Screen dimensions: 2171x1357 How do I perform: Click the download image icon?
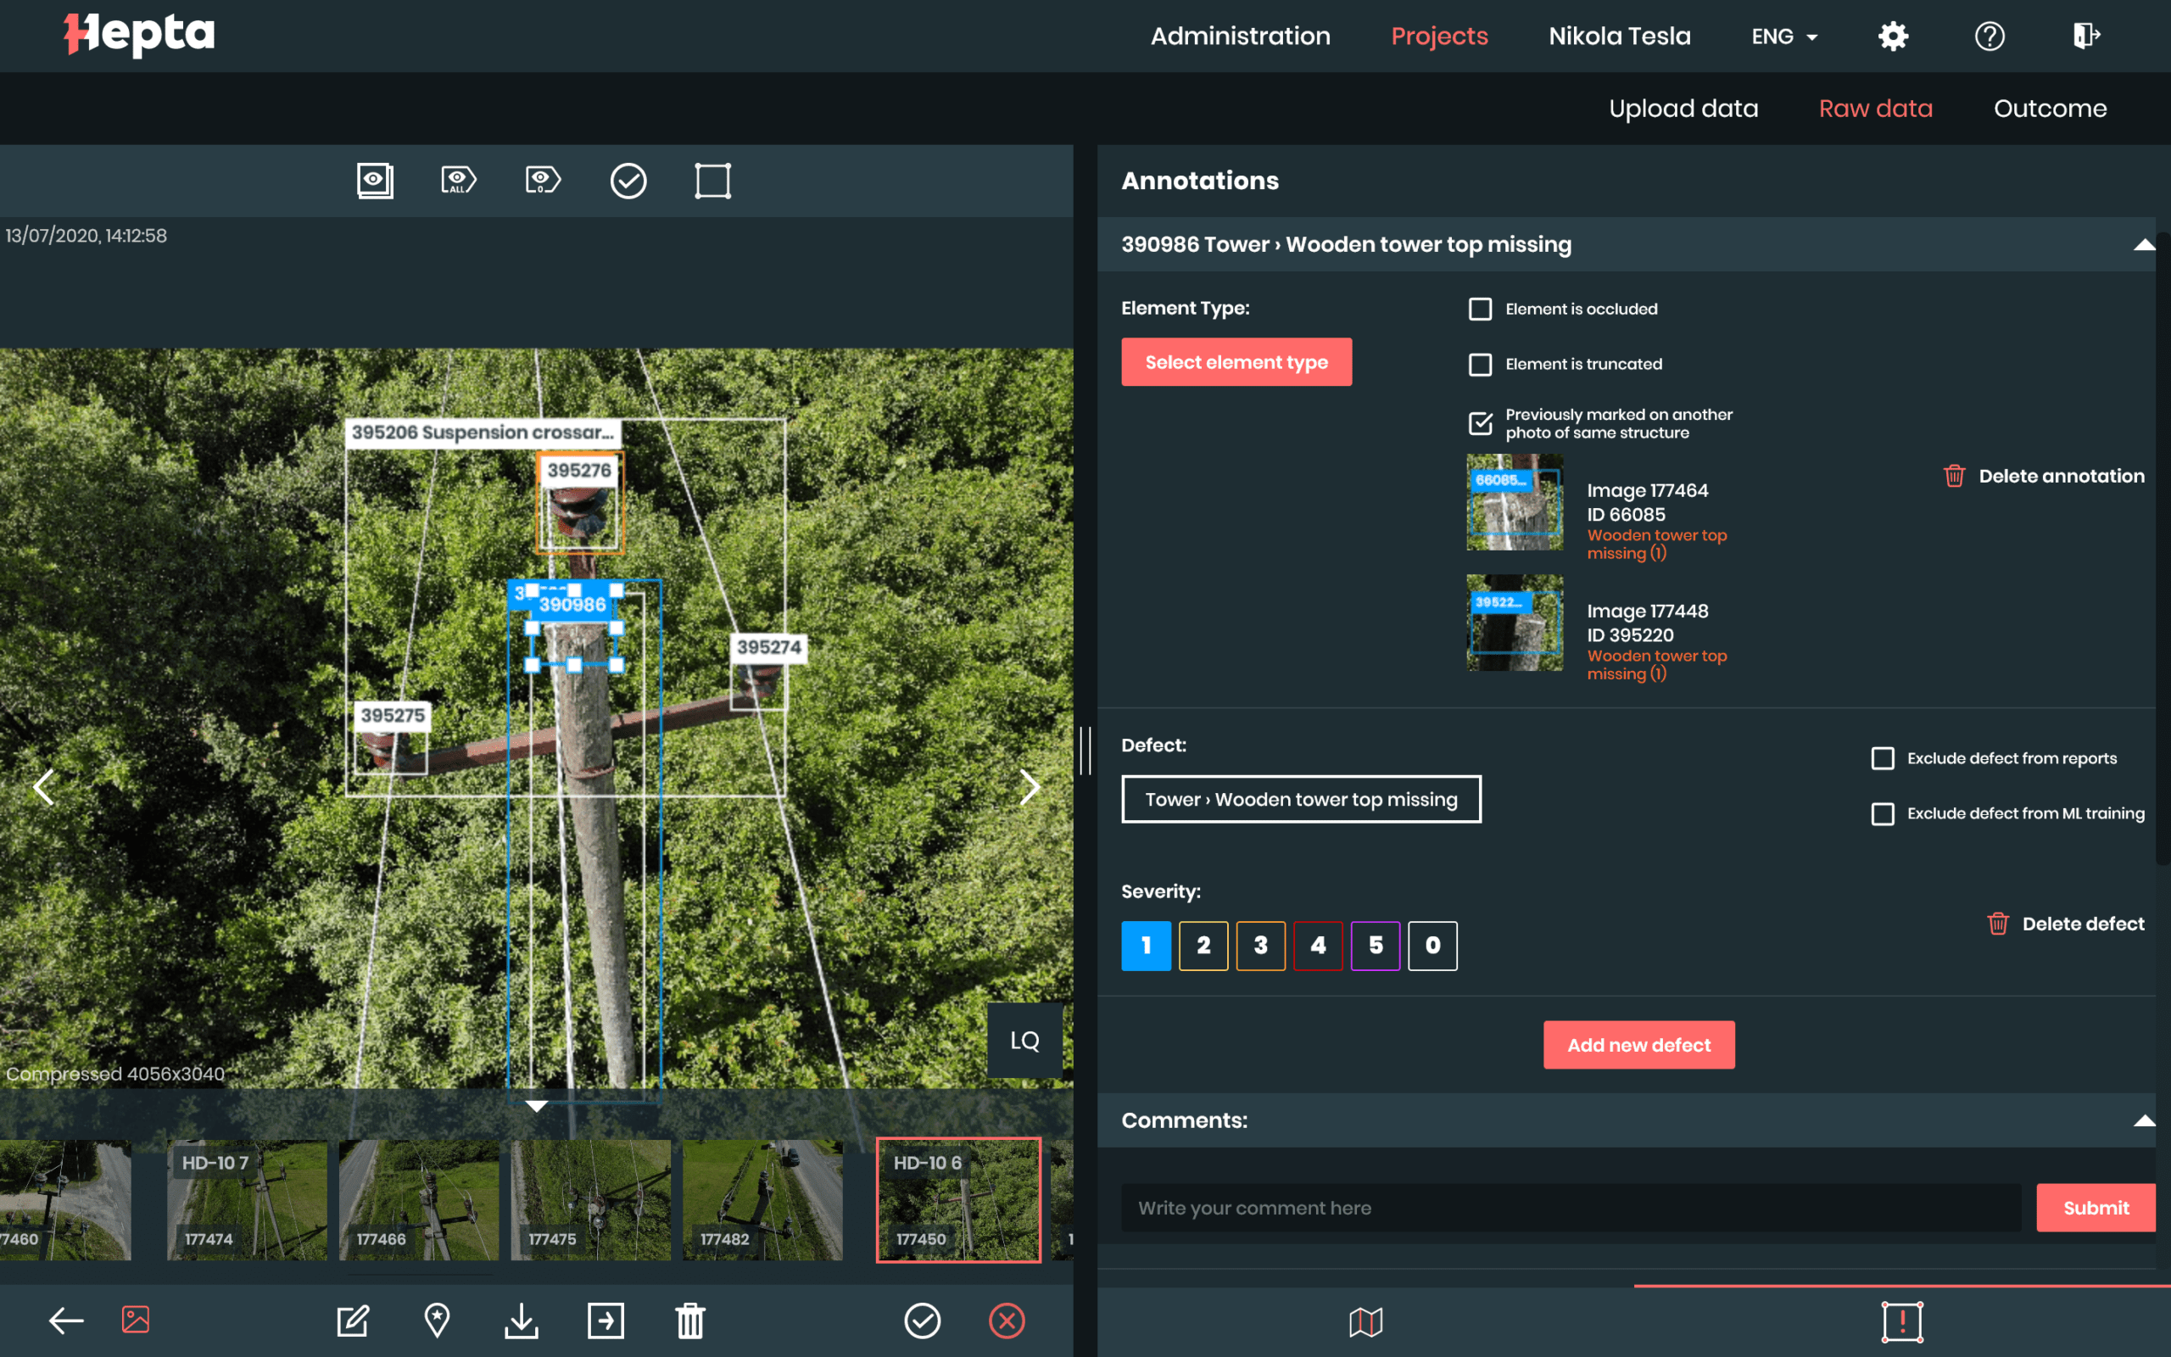click(522, 1321)
